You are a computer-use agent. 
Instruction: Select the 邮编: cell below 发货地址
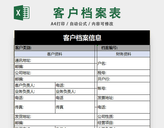tap(55, 123)
